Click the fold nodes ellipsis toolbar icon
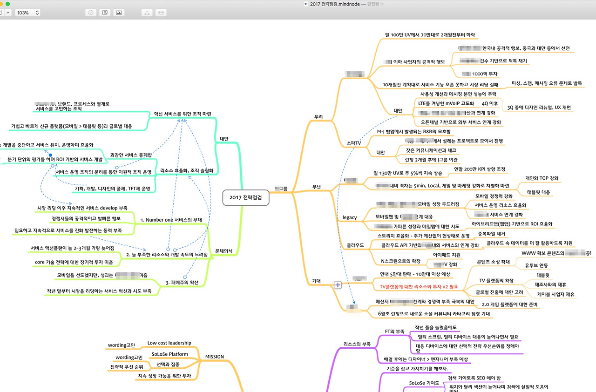The height and width of the screenshot is (392, 596). click(x=161, y=13)
